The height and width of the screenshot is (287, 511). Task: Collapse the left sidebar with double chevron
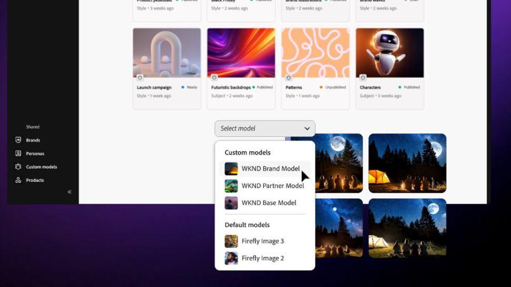tap(70, 192)
